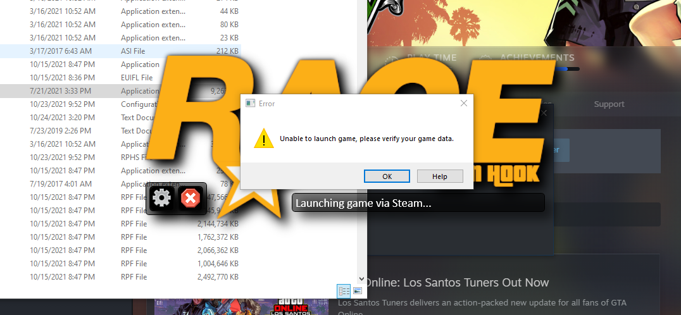Select the RPF file sized 1,762,372 KB
This screenshot has width=681, height=315.
click(x=120, y=237)
